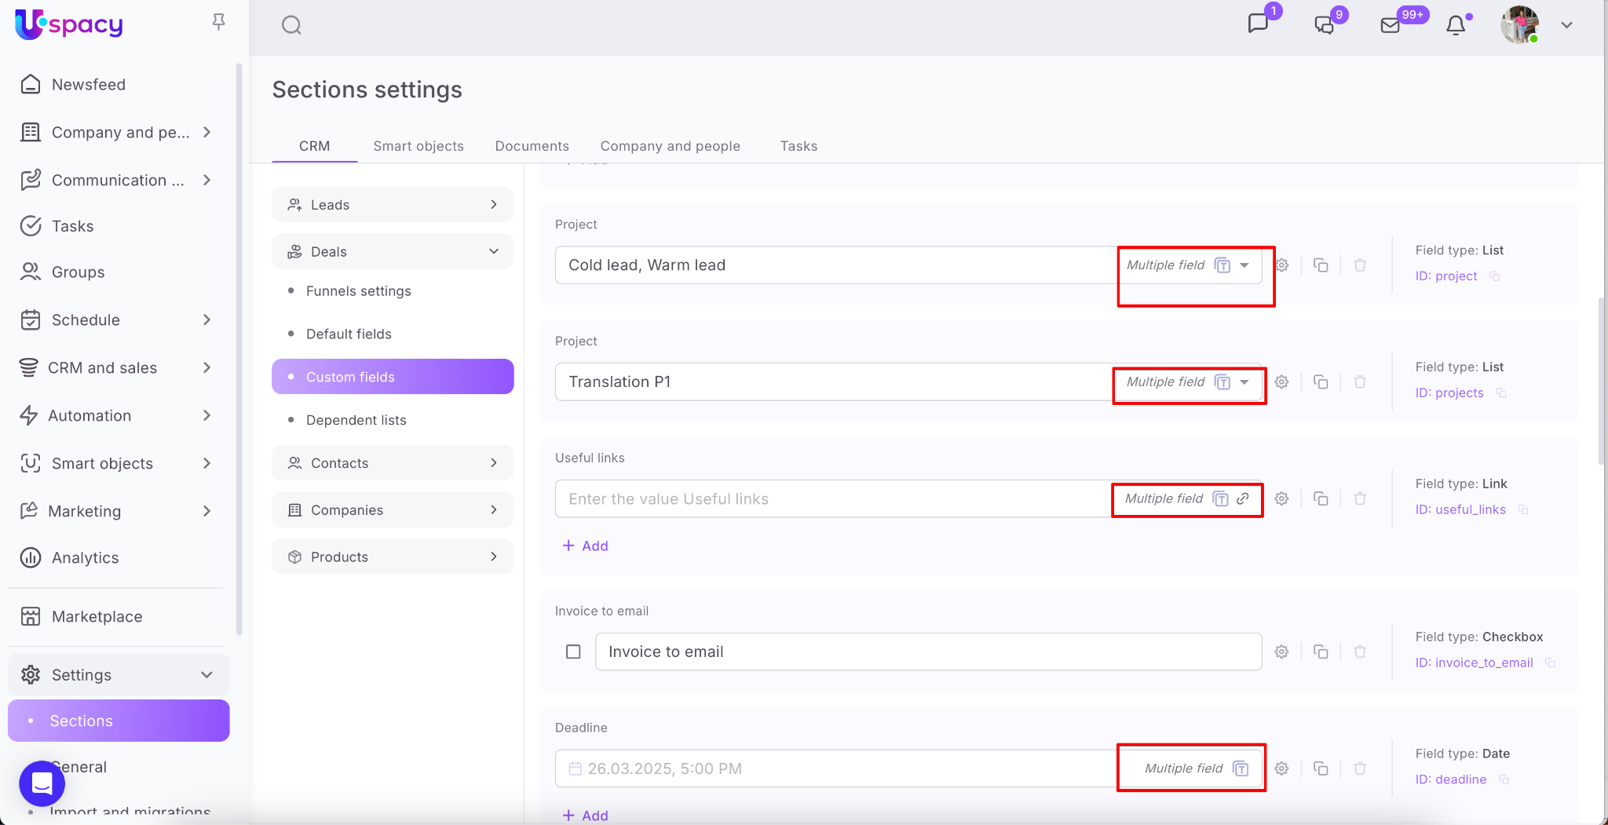Open Marketplace in the sidebar

[x=97, y=616]
